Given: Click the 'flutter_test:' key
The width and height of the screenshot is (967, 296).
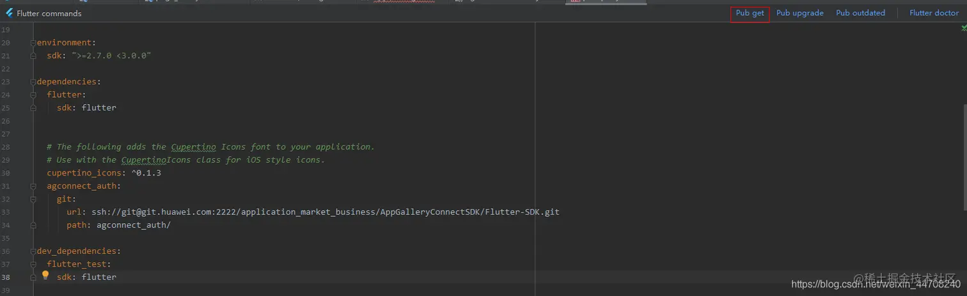Looking at the screenshot, I should tap(79, 264).
